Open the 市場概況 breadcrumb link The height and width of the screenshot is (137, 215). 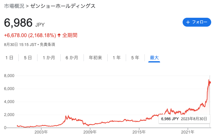pos(14,6)
